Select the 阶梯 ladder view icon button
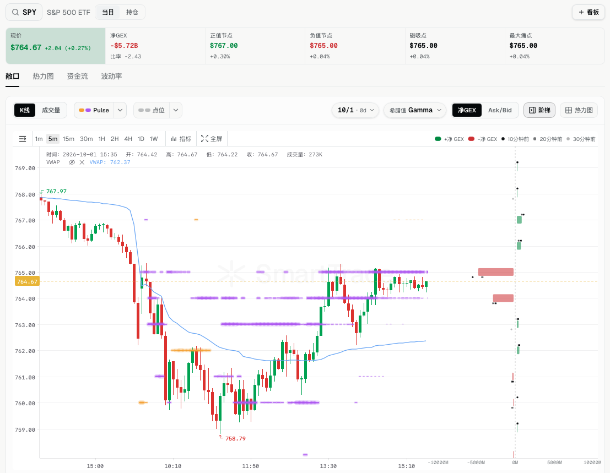610x473 pixels. click(539, 110)
